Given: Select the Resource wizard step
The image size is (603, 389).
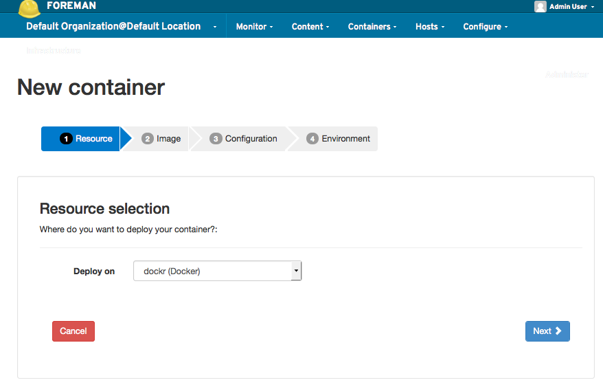Looking at the screenshot, I should pyautogui.click(x=86, y=138).
